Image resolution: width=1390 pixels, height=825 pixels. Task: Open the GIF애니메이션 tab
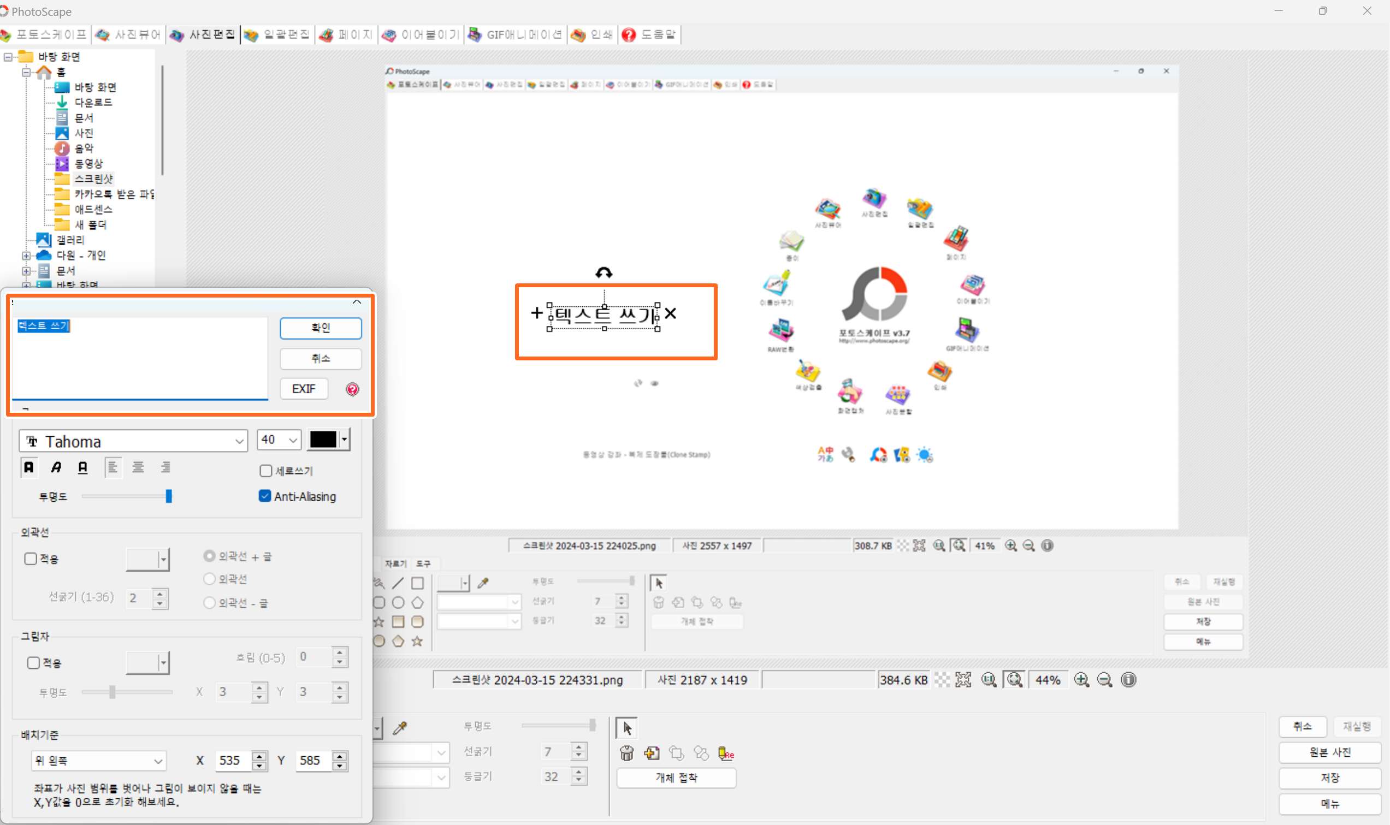[x=516, y=35]
